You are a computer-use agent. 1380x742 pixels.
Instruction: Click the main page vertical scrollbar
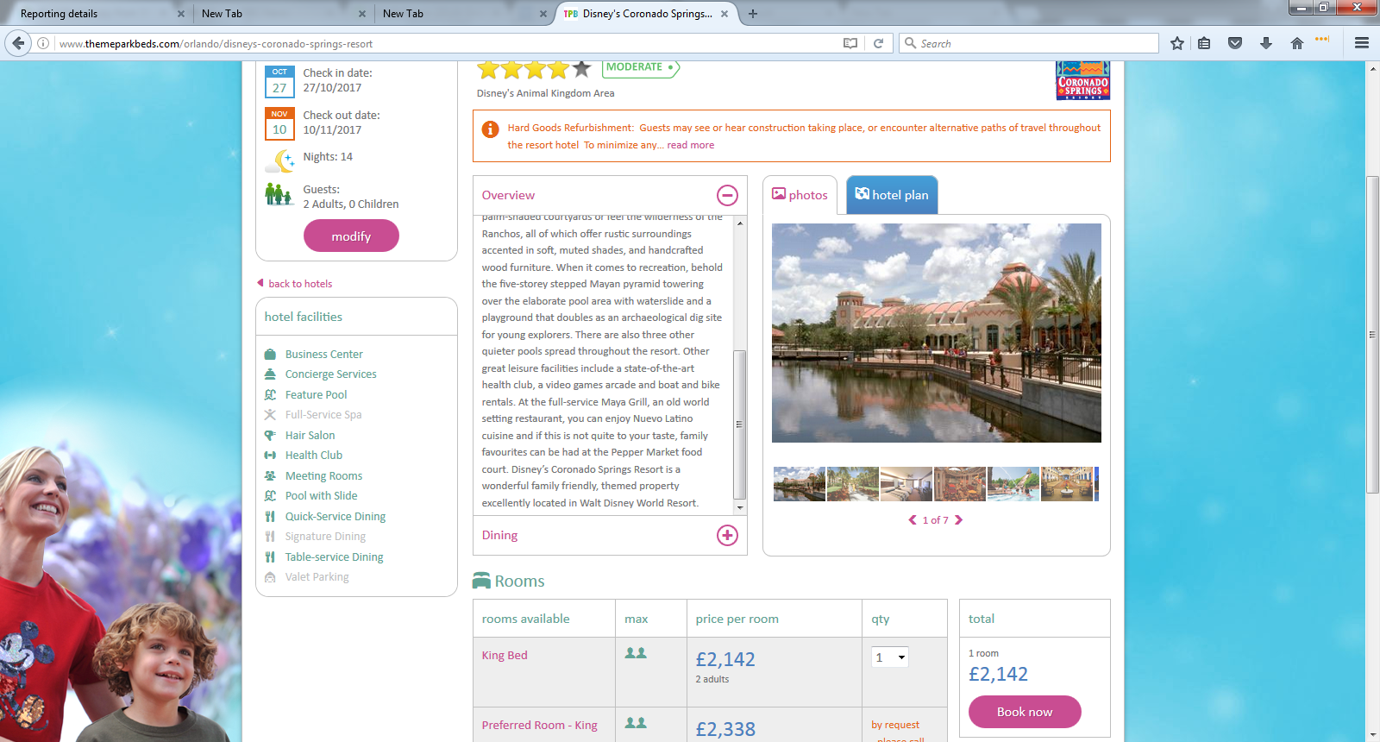(1372, 335)
